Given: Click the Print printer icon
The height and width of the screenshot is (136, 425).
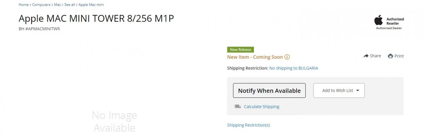Looking at the screenshot, I should [x=390, y=56].
